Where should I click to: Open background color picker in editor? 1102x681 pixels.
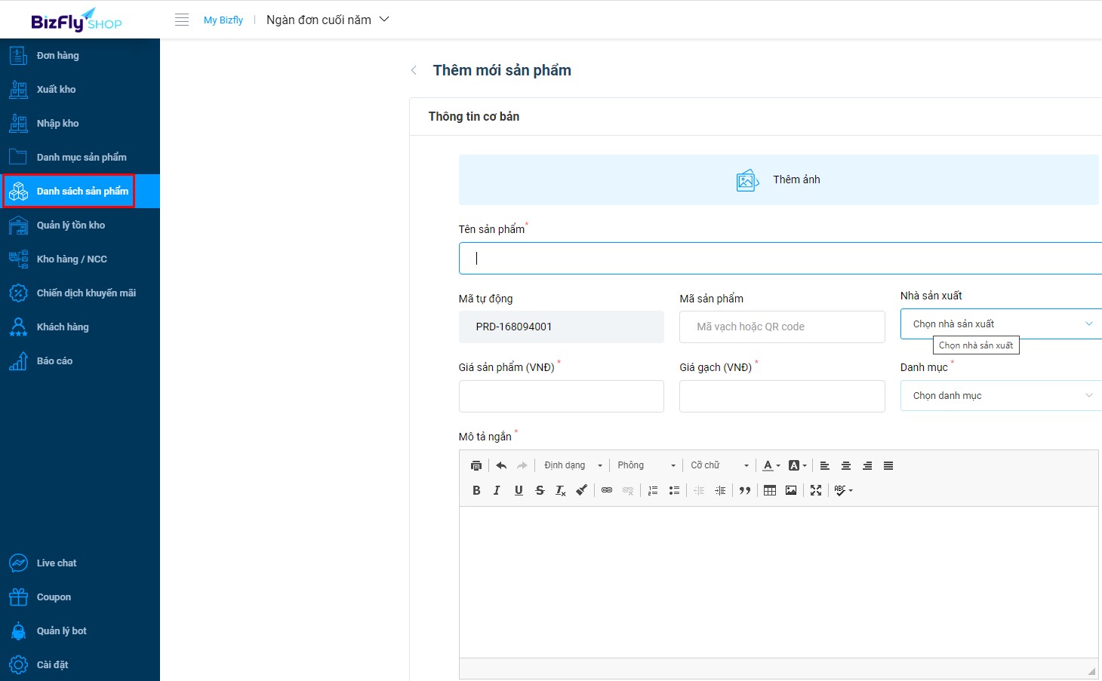click(797, 465)
